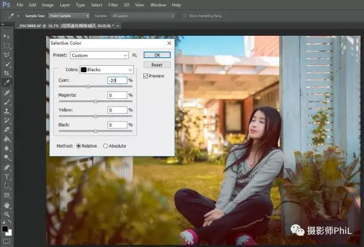Open the View menu

139,5
